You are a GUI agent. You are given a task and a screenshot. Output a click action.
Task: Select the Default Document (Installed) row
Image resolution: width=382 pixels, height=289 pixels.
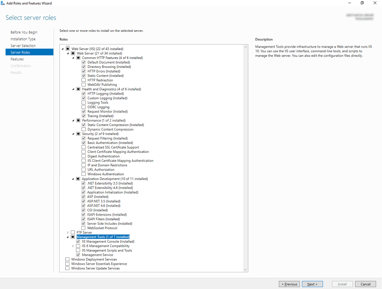[109, 62]
